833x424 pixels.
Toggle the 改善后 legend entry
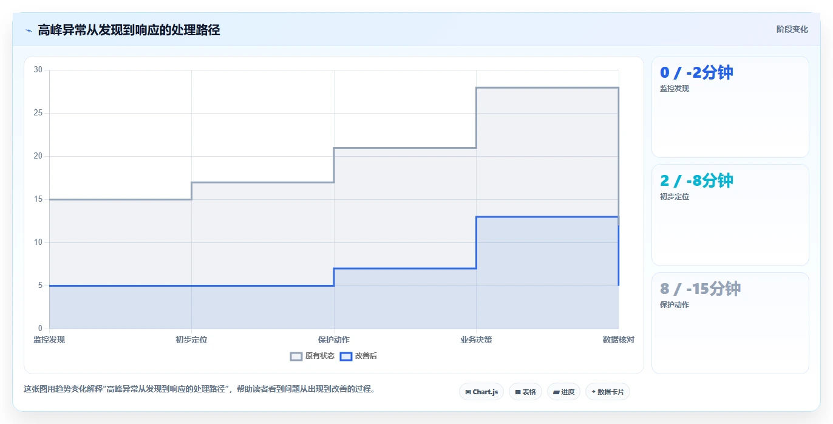tap(358, 356)
